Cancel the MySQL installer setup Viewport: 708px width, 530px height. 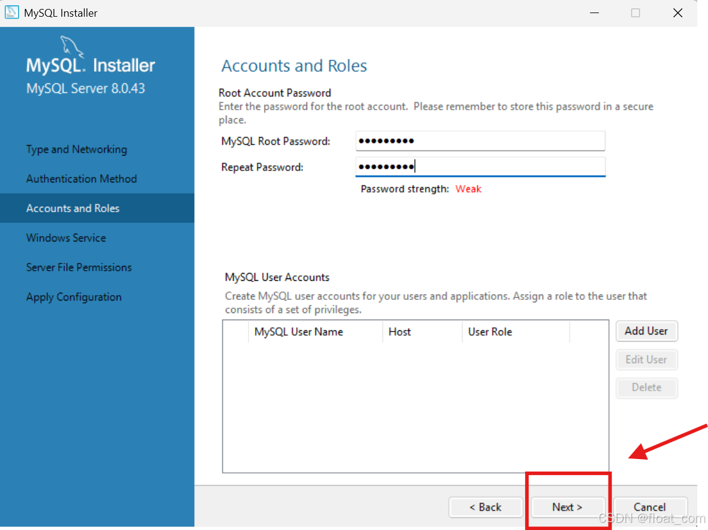point(650,507)
